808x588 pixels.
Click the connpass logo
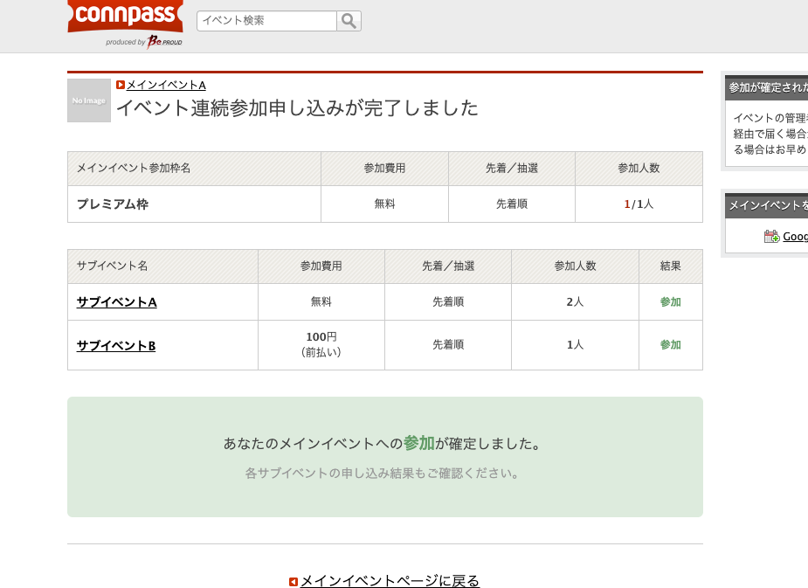[124, 15]
